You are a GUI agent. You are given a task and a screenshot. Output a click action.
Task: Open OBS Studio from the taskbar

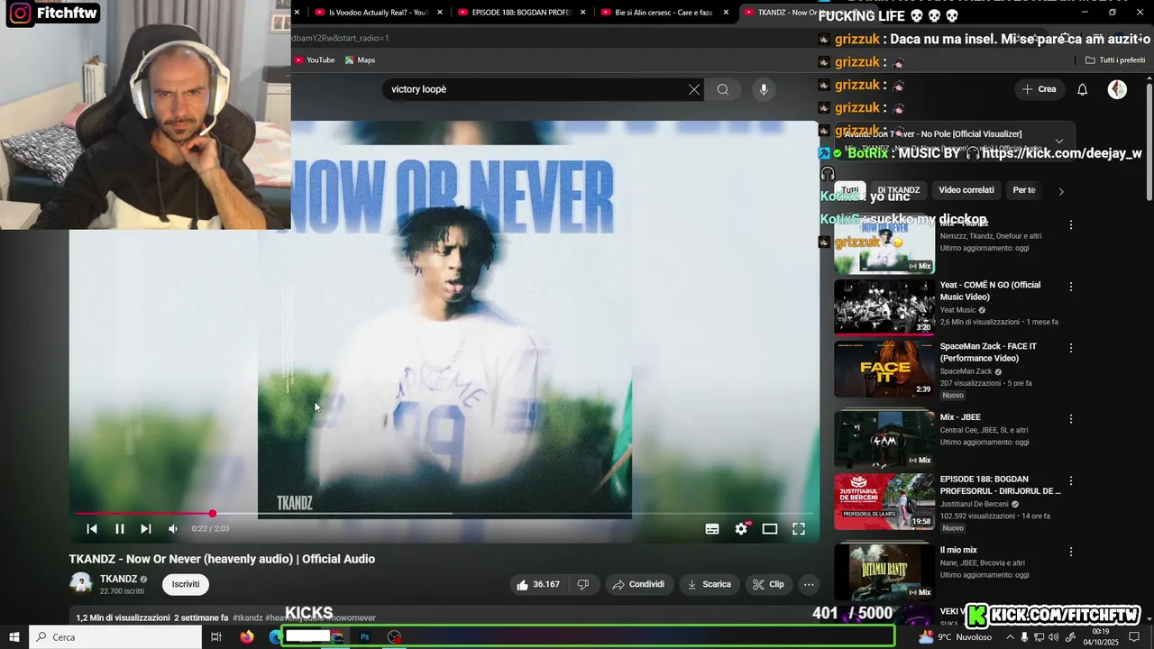coord(394,637)
